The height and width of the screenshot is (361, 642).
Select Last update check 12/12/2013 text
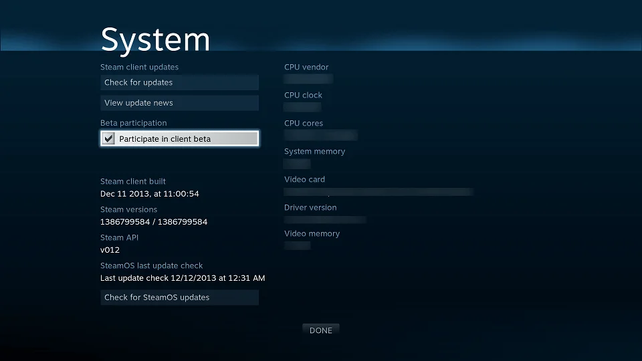click(183, 278)
